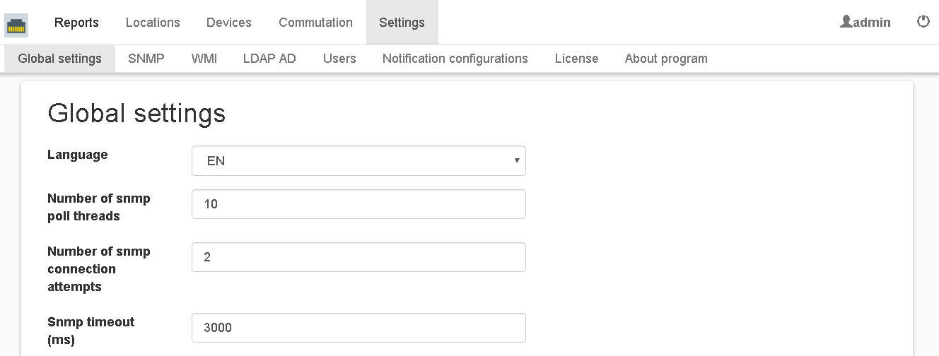The width and height of the screenshot is (939, 356).
Task: Click the power logout icon
Action: (923, 22)
